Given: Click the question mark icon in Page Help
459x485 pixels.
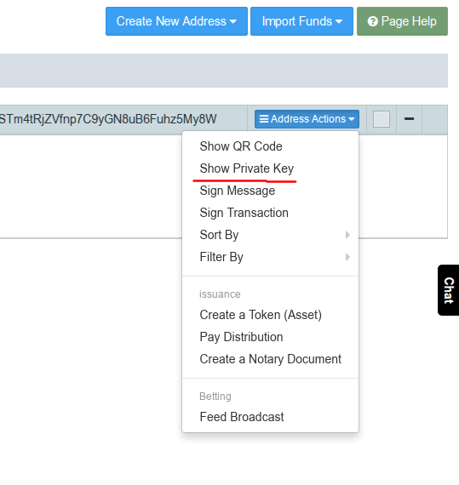Looking at the screenshot, I should tap(373, 21).
